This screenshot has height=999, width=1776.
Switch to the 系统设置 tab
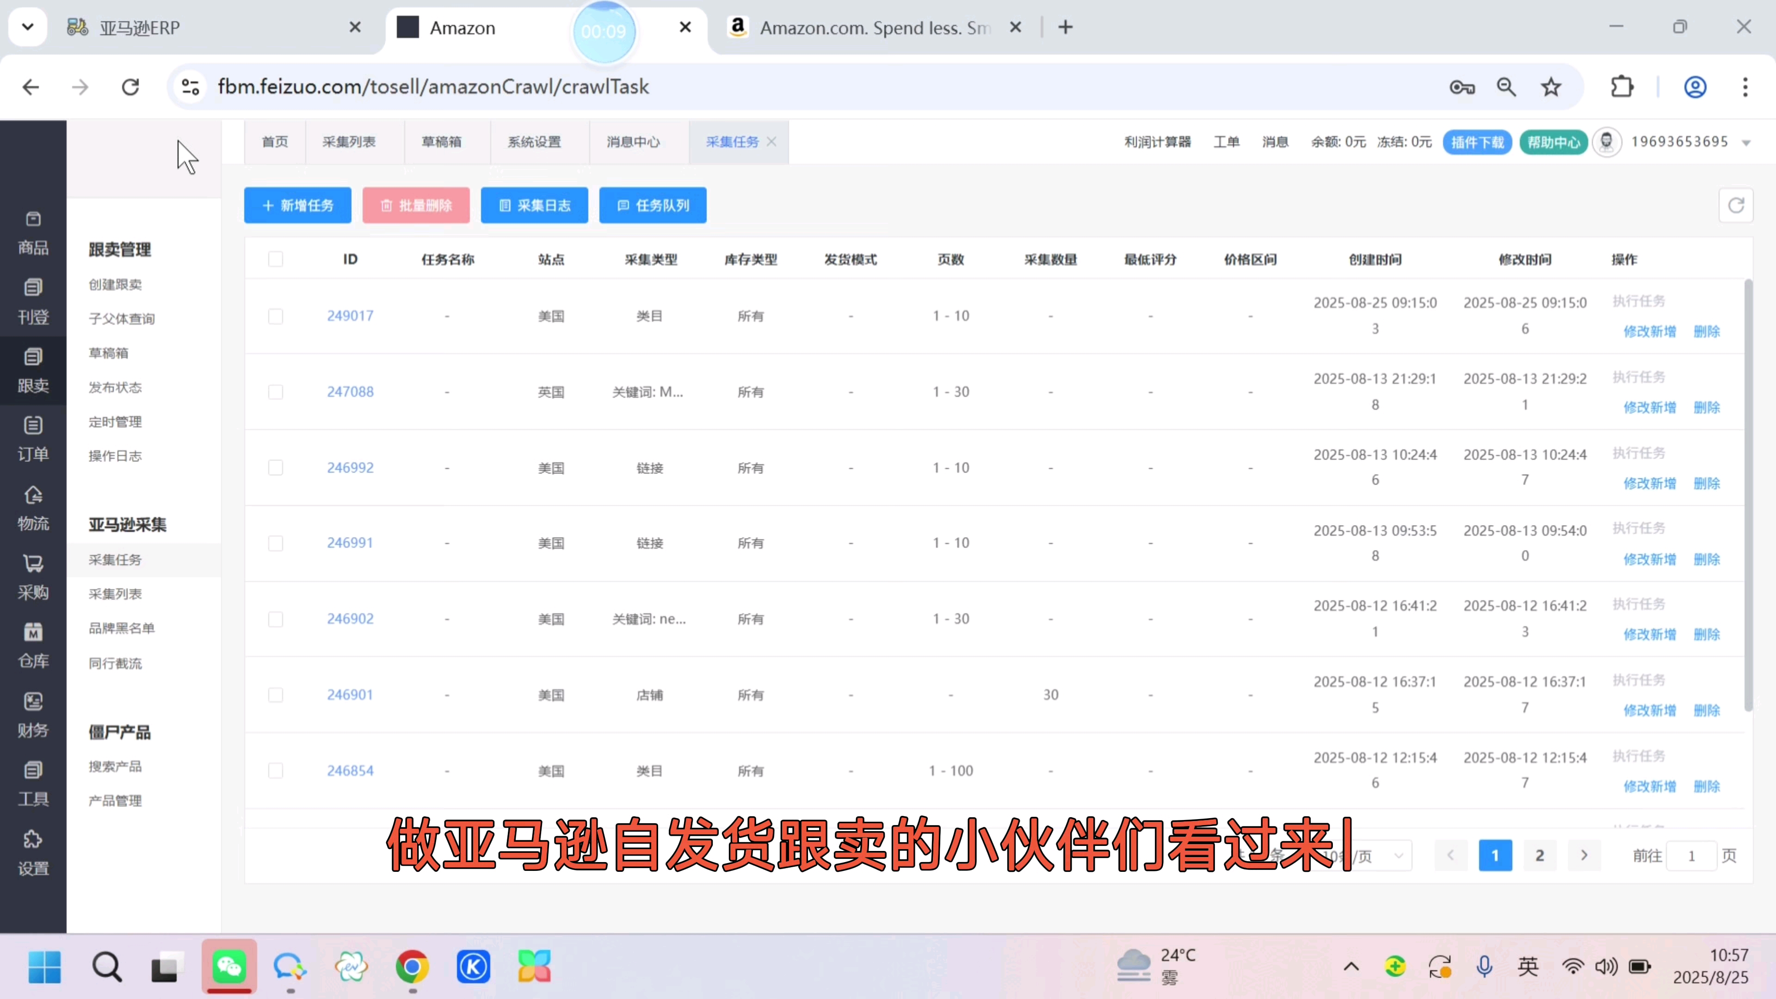pyautogui.click(x=534, y=142)
